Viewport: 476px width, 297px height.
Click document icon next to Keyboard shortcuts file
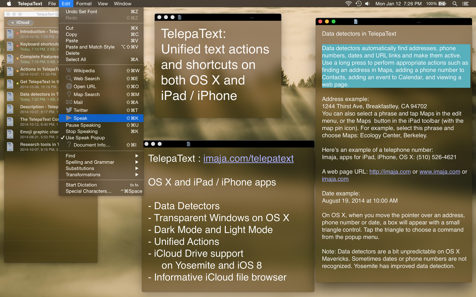point(10,46)
